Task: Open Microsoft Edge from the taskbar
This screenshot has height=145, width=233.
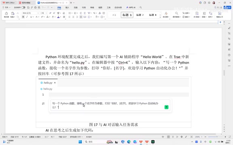Action: [x=129, y=142]
